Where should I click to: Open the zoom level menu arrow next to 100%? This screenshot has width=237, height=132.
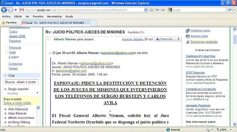231,130
